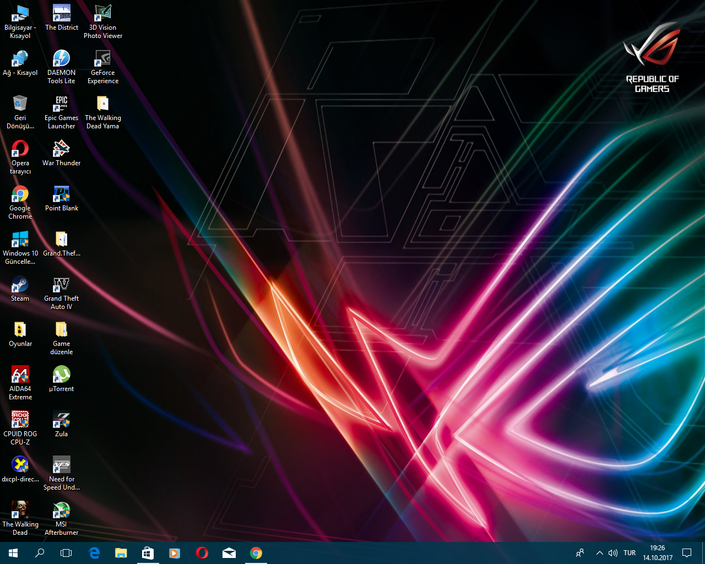This screenshot has width=705, height=564.
Task: Switch to Chrome in the taskbar
Action: click(256, 553)
